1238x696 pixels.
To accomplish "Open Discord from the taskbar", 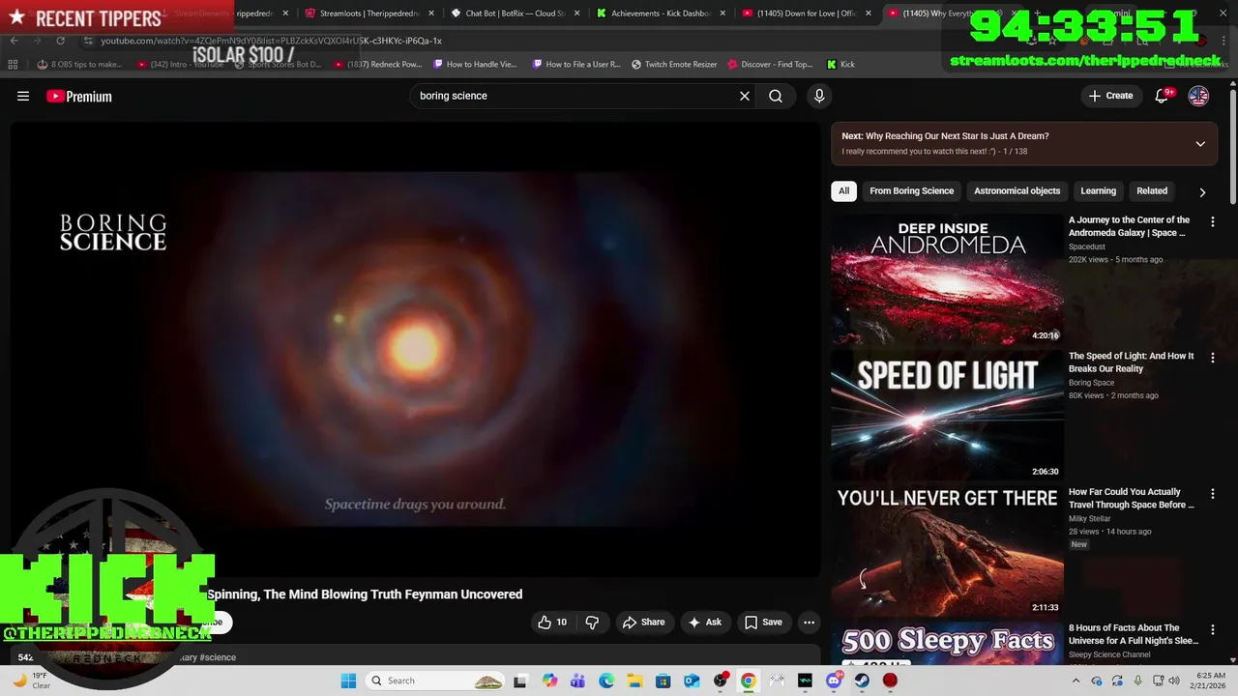I will [834, 681].
